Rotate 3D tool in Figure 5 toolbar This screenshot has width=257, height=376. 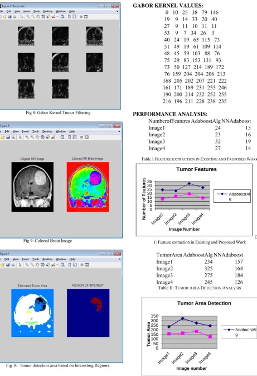coord(42,137)
